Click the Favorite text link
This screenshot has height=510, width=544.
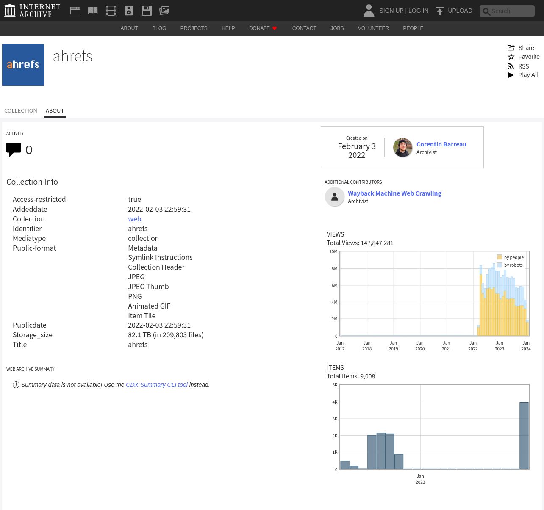(x=529, y=57)
